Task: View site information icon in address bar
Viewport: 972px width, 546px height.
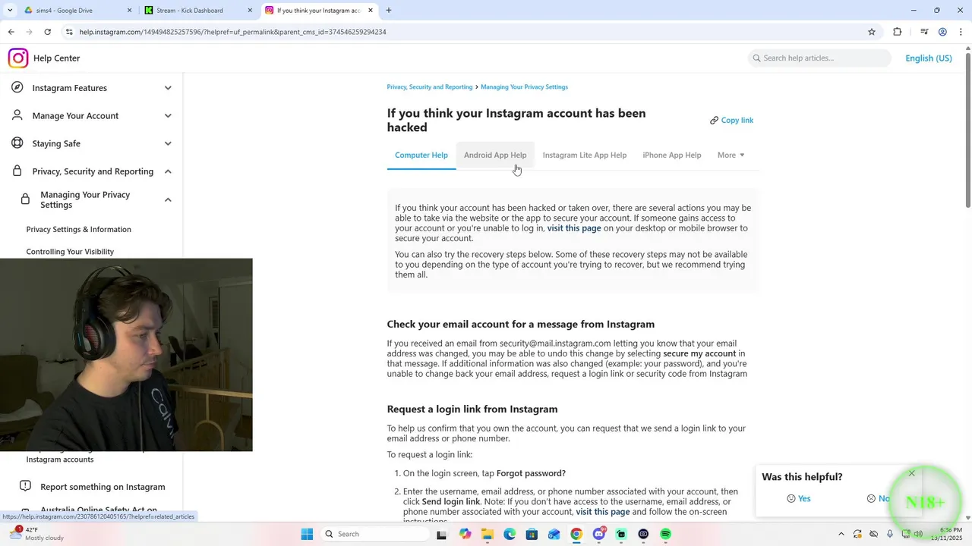Action: click(x=69, y=32)
